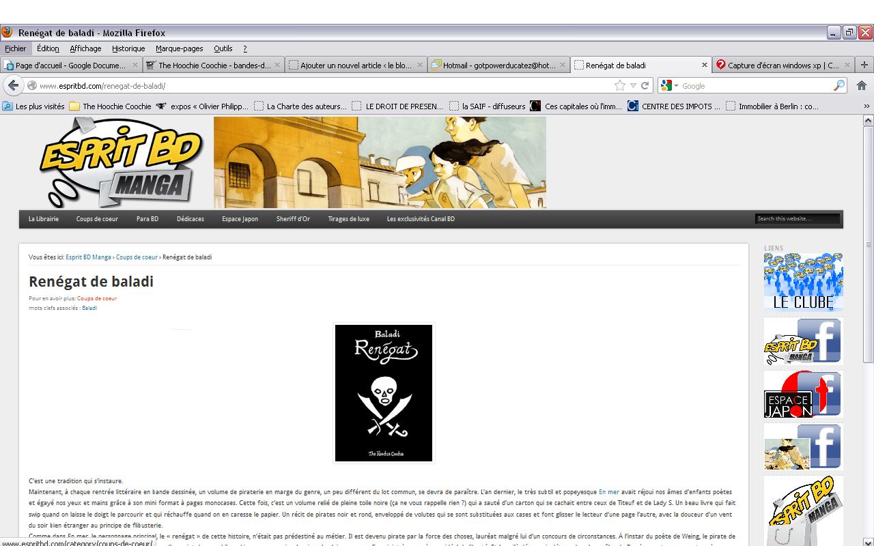The image size is (874, 546).
Task: Open the Ces capitales où l'imm... bookmark
Action: [x=577, y=106]
